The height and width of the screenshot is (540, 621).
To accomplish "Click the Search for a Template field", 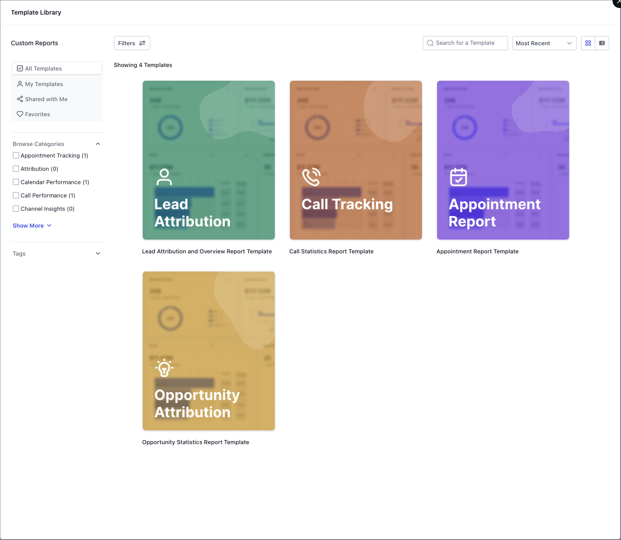I will (x=465, y=43).
